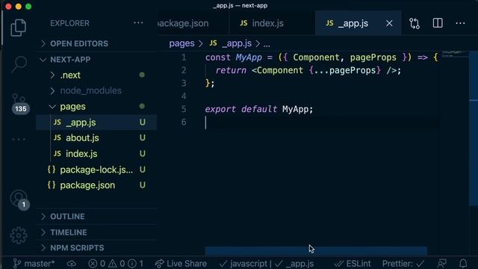Expand the .next folder
The image size is (478, 269).
coord(96,75)
